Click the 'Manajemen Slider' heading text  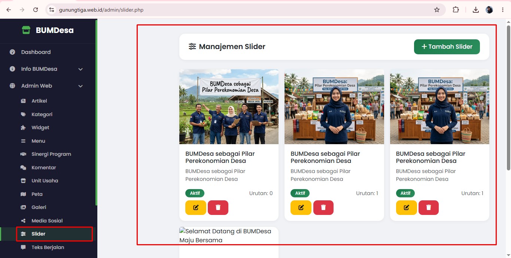(x=232, y=46)
